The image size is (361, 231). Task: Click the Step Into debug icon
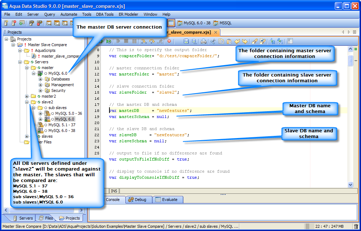click(x=144, y=41)
